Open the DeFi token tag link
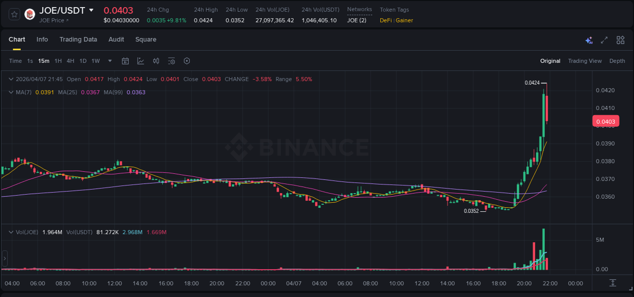 tap(384, 20)
